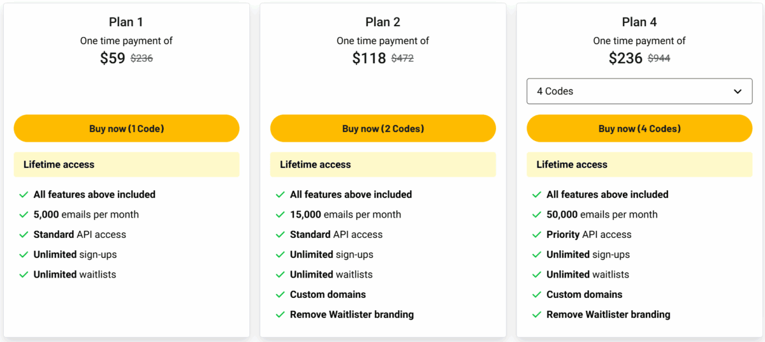Click checkmark next to Custom domains in Plan 2
This screenshot has width=765, height=342.
click(280, 294)
